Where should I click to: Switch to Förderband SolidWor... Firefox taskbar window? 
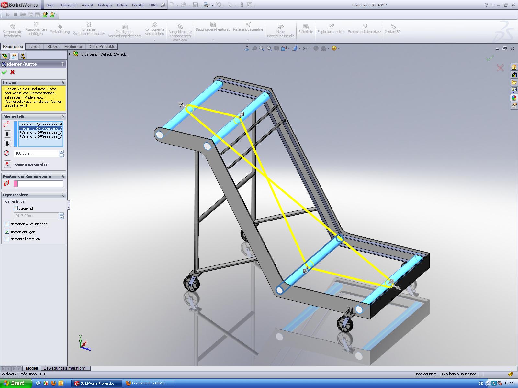point(149,383)
